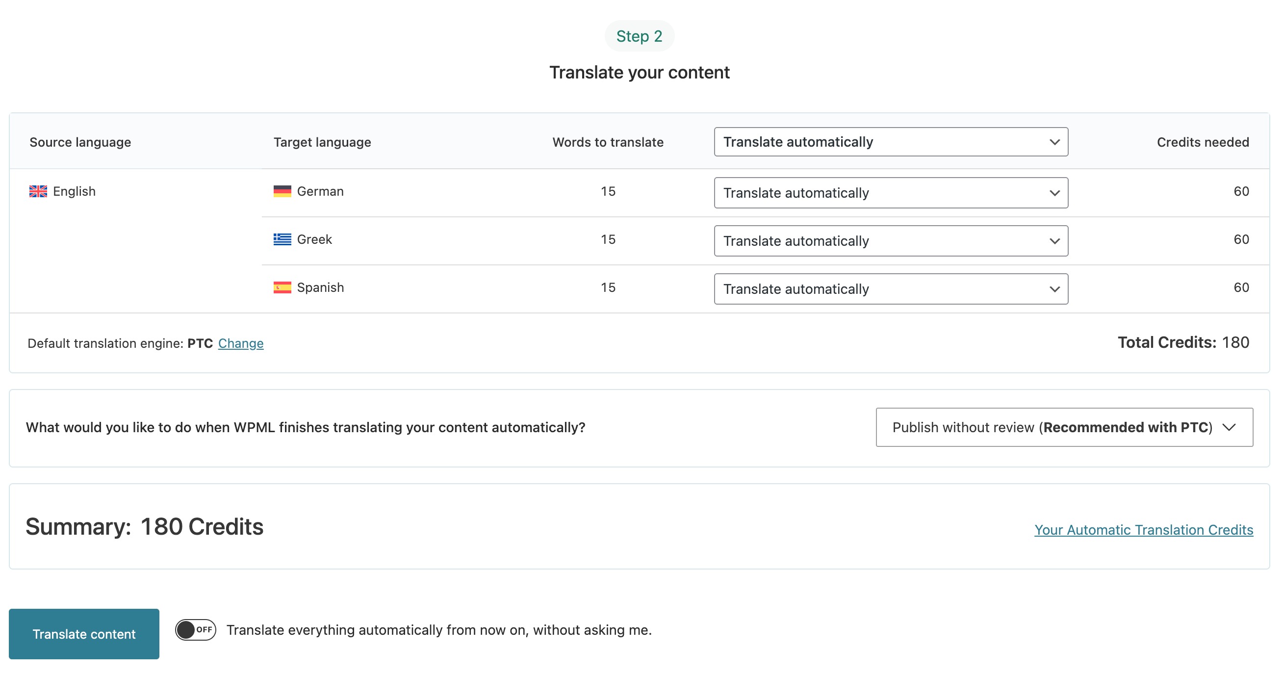Click the Step 2 badge
Image resolution: width=1284 pixels, height=675 pixels.
pos(639,36)
